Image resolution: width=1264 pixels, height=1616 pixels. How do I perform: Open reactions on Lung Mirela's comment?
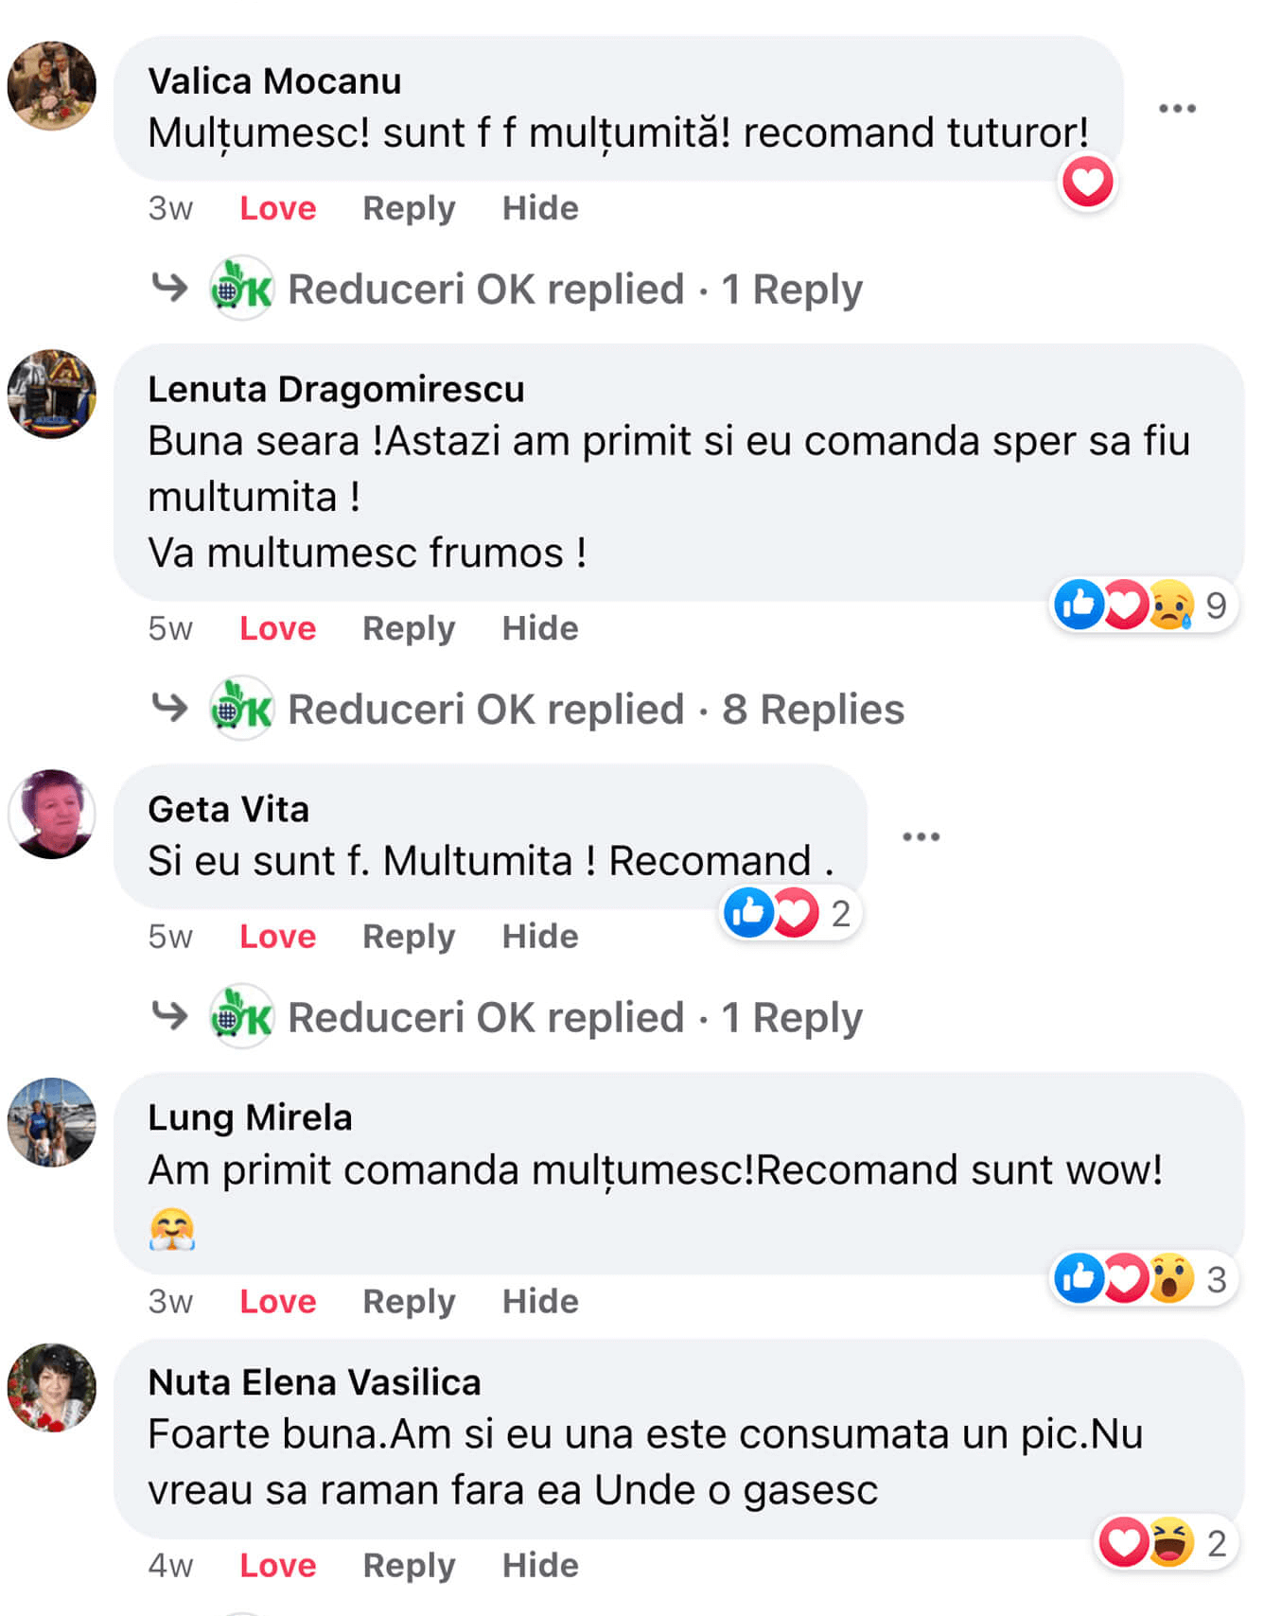tap(1142, 1279)
